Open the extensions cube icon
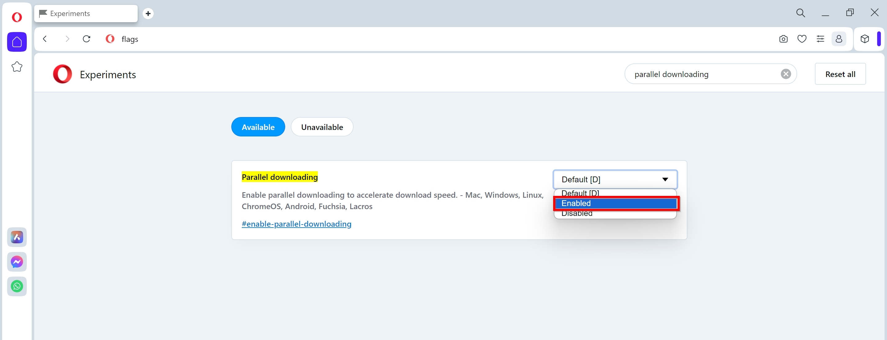 865,39
